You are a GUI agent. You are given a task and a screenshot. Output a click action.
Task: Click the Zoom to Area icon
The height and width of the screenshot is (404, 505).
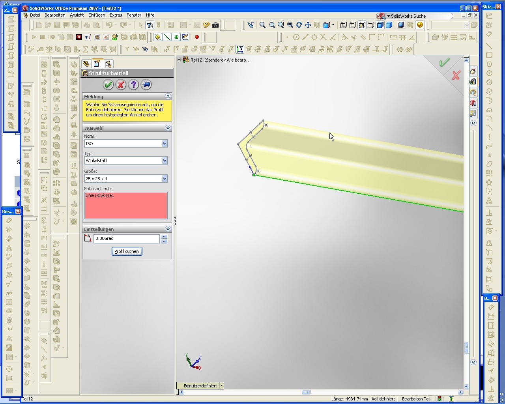pyautogui.click(x=271, y=25)
